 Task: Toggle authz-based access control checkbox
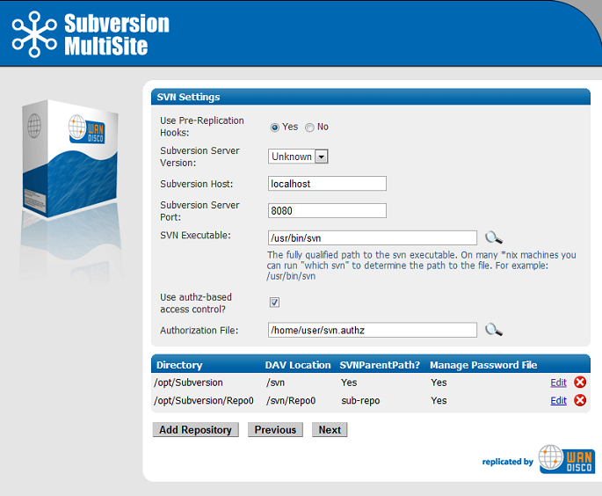pyautogui.click(x=274, y=303)
